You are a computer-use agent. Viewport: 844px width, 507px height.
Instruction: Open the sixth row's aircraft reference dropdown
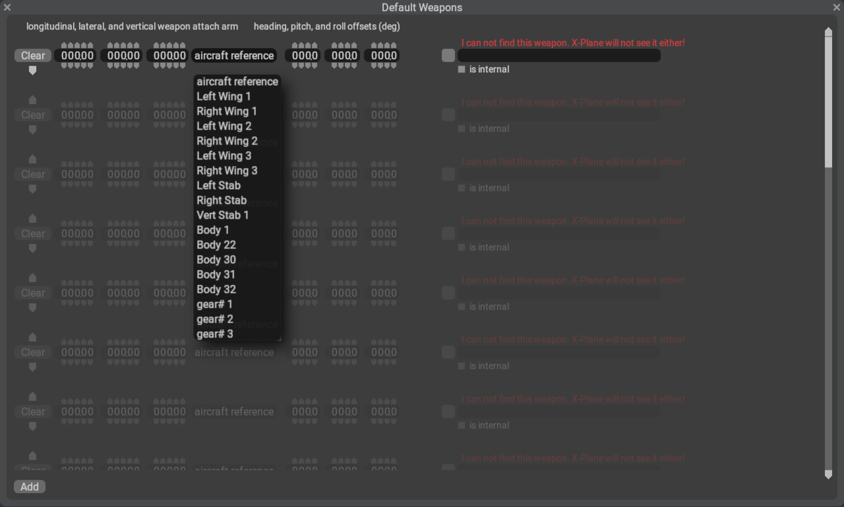pos(234,352)
